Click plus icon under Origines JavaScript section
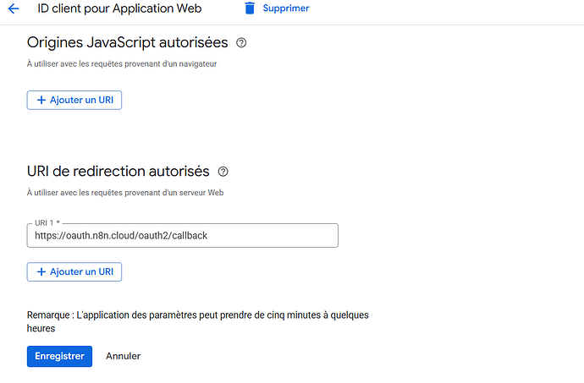 click(x=40, y=101)
